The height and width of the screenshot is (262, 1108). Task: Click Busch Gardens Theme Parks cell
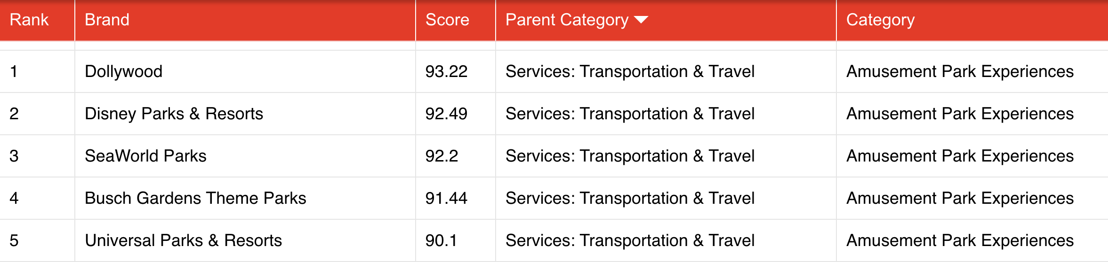click(195, 198)
